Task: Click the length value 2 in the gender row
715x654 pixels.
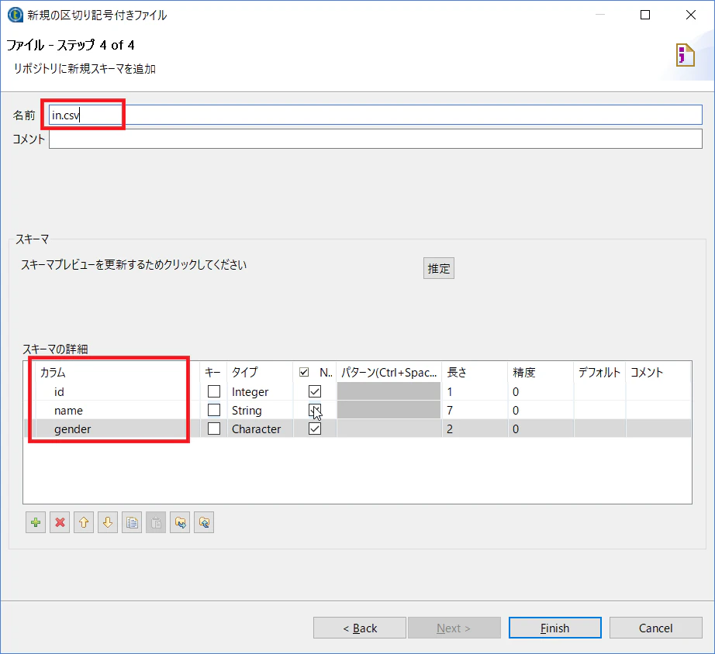Action: coord(475,429)
